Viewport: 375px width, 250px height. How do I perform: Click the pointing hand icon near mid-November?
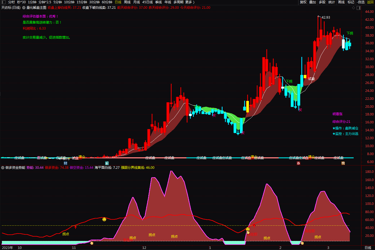click(92, 243)
